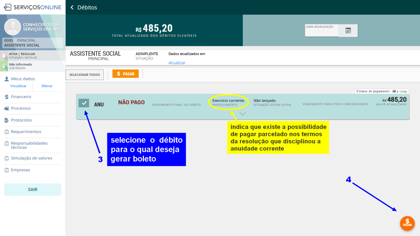Expand the debt row chevron
Image resolution: width=420 pixels, height=236 pixels.
coord(242,113)
